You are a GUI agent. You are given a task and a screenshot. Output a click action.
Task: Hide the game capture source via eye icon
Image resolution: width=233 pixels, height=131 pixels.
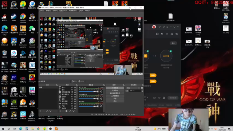click(72, 103)
